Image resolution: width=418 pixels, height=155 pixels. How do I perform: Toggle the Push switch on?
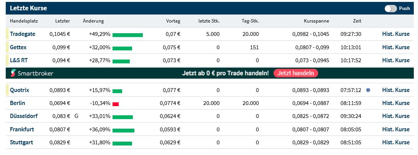391,8
